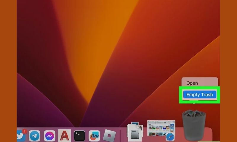Launch Telegram from the Dock

point(35,136)
